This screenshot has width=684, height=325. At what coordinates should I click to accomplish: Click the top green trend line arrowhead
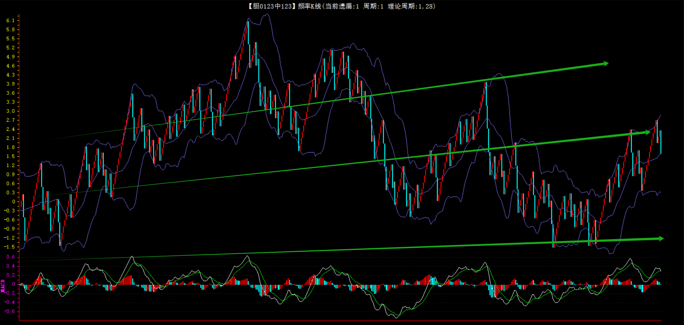coord(606,64)
